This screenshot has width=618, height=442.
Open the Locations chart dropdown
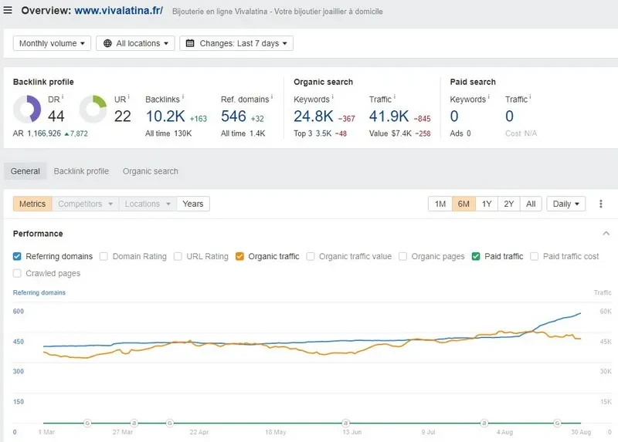tap(148, 204)
